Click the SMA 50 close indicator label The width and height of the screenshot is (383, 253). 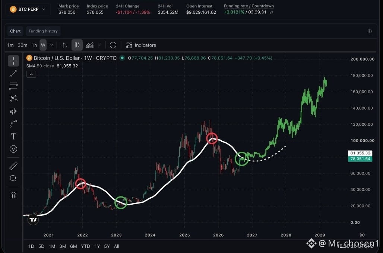(x=40, y=66)
